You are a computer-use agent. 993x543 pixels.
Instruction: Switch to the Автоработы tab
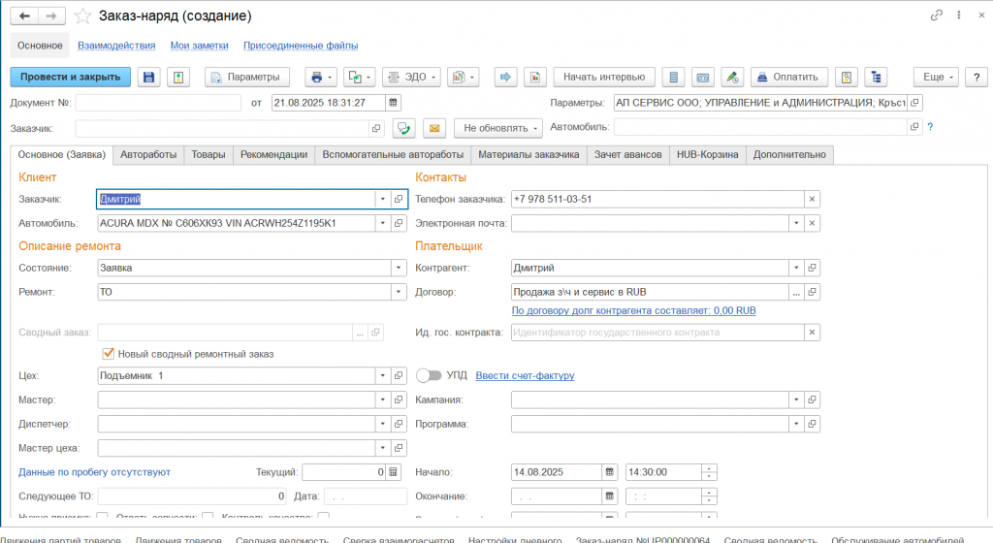click(150, 154)
